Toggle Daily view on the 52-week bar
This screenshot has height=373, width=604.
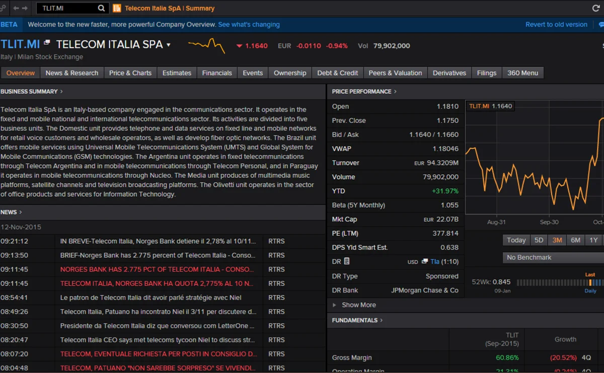[589, 291]
